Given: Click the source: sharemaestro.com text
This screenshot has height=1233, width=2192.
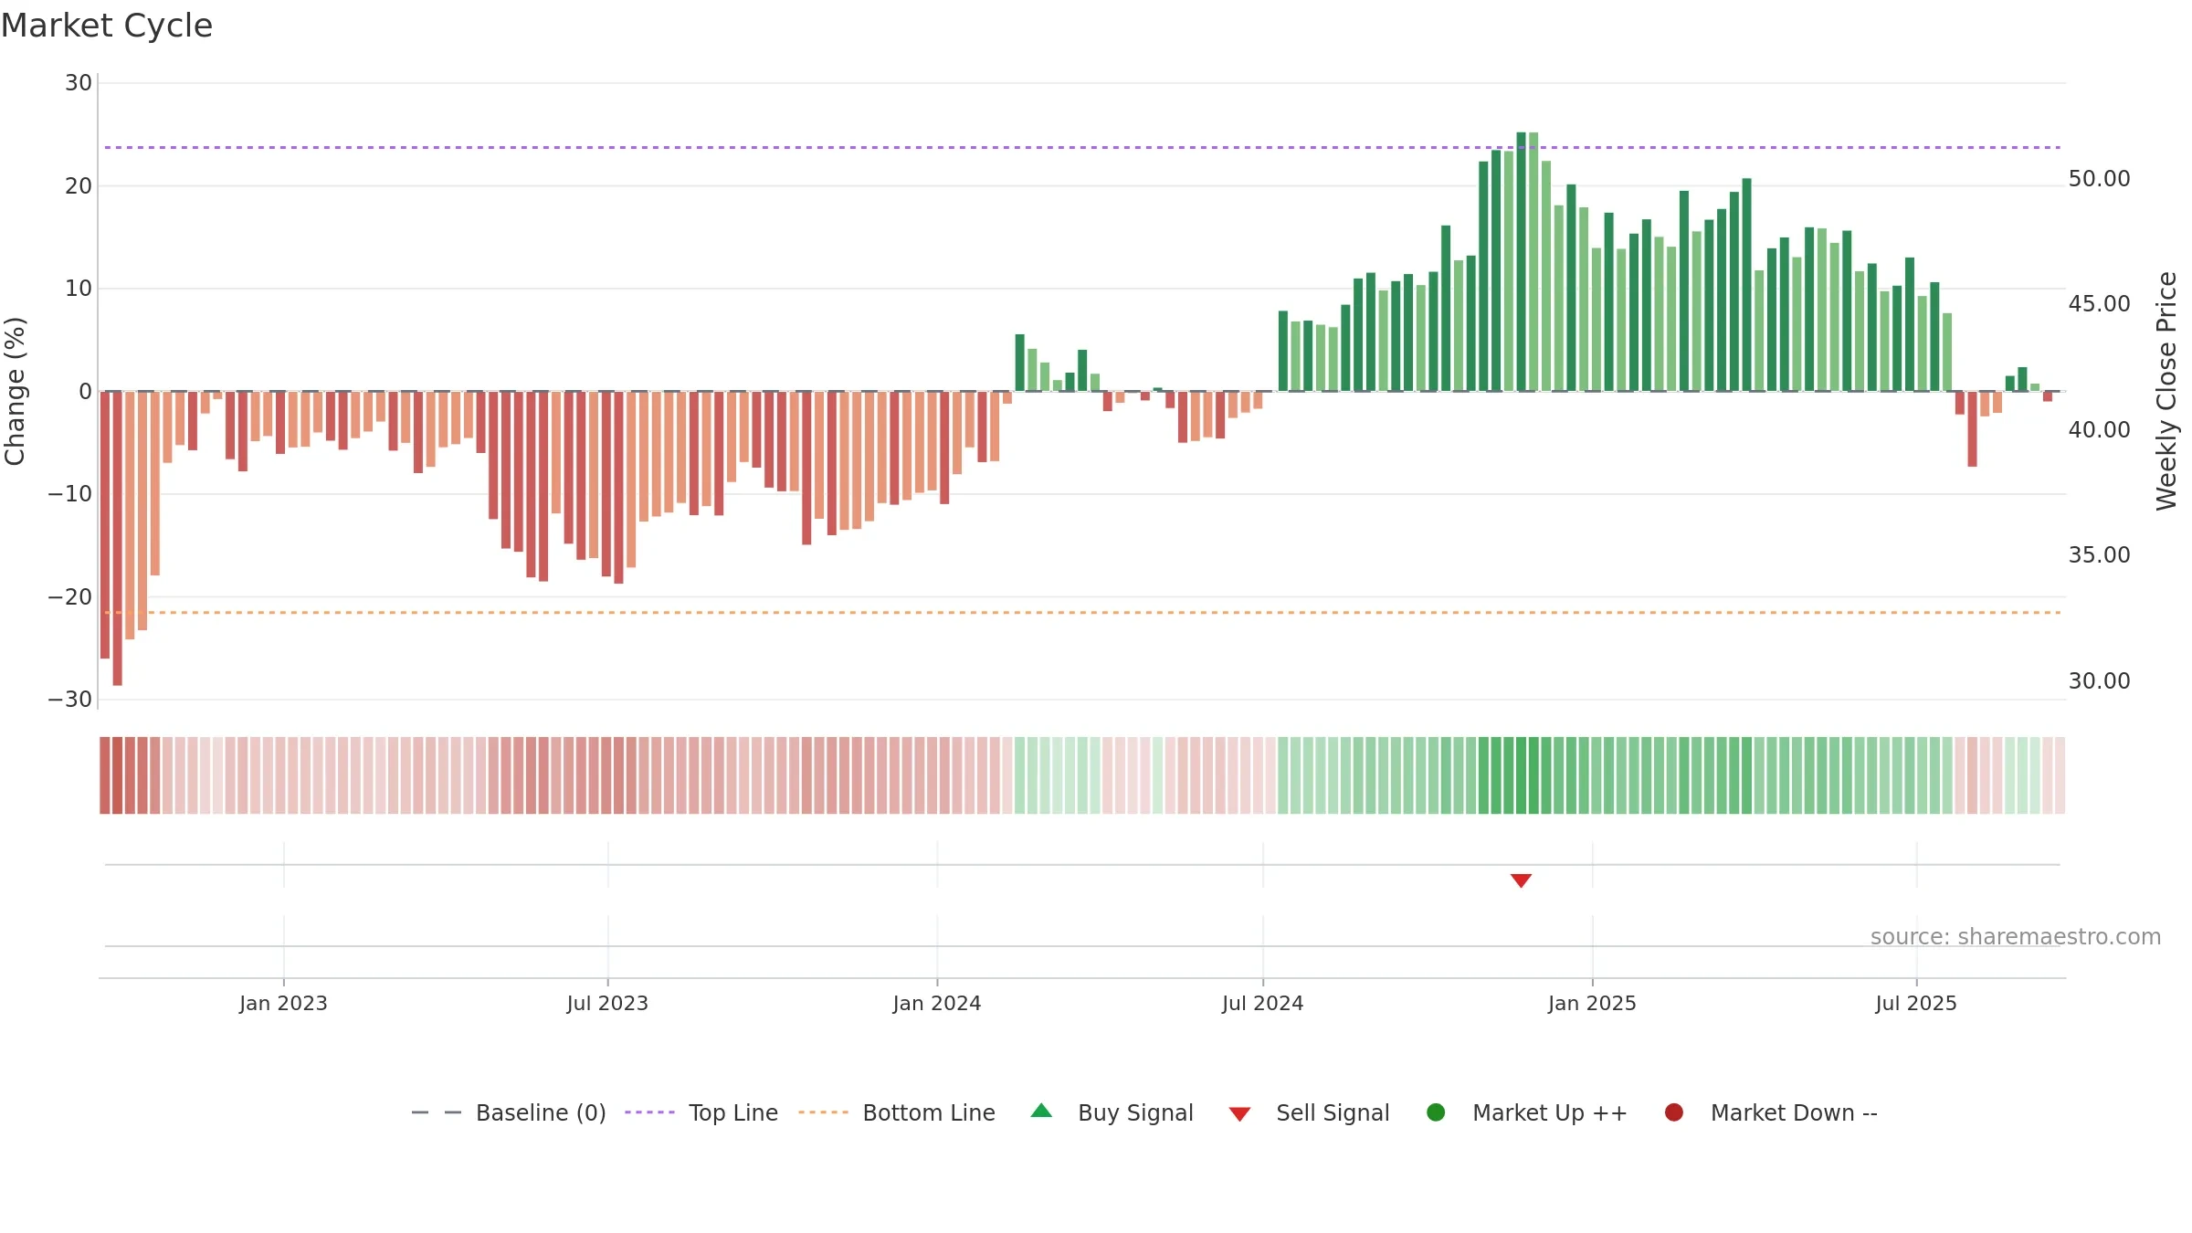Looking at the screenshot, I should (x=2016, y=937).
